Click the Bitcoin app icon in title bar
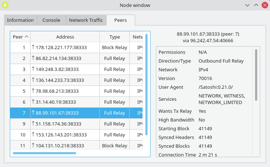270x167 pixels. pyautogui.click(x=5, y=5)
